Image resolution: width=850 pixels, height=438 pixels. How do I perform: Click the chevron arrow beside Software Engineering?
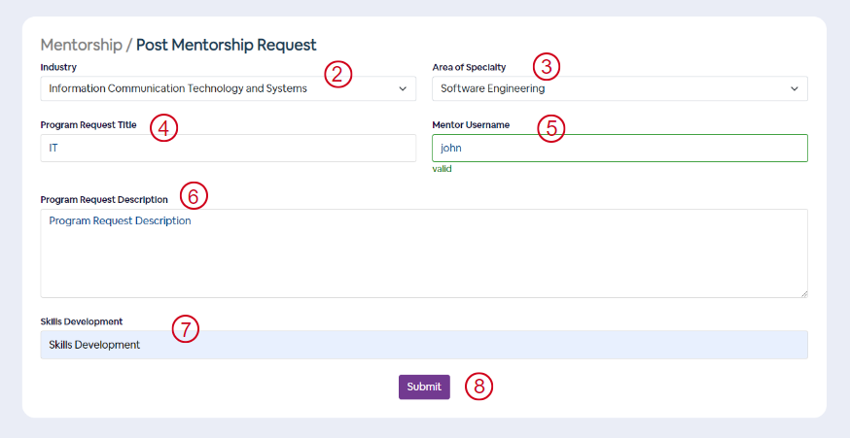point(795,88)
